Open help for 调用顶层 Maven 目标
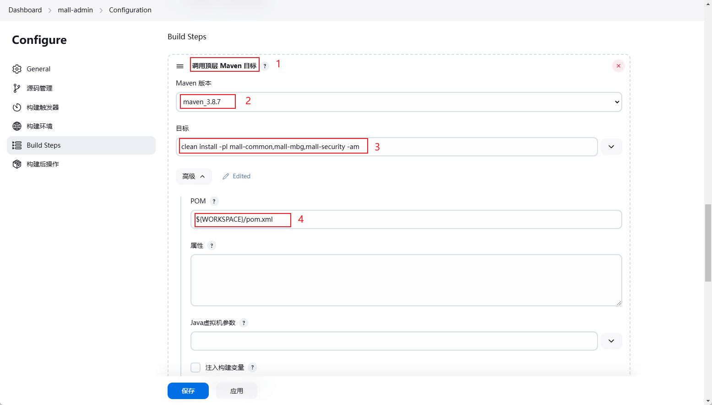Image resolution: width=712 pixels, height=405 pixels. pyautogui.click(x=265, y=66)
